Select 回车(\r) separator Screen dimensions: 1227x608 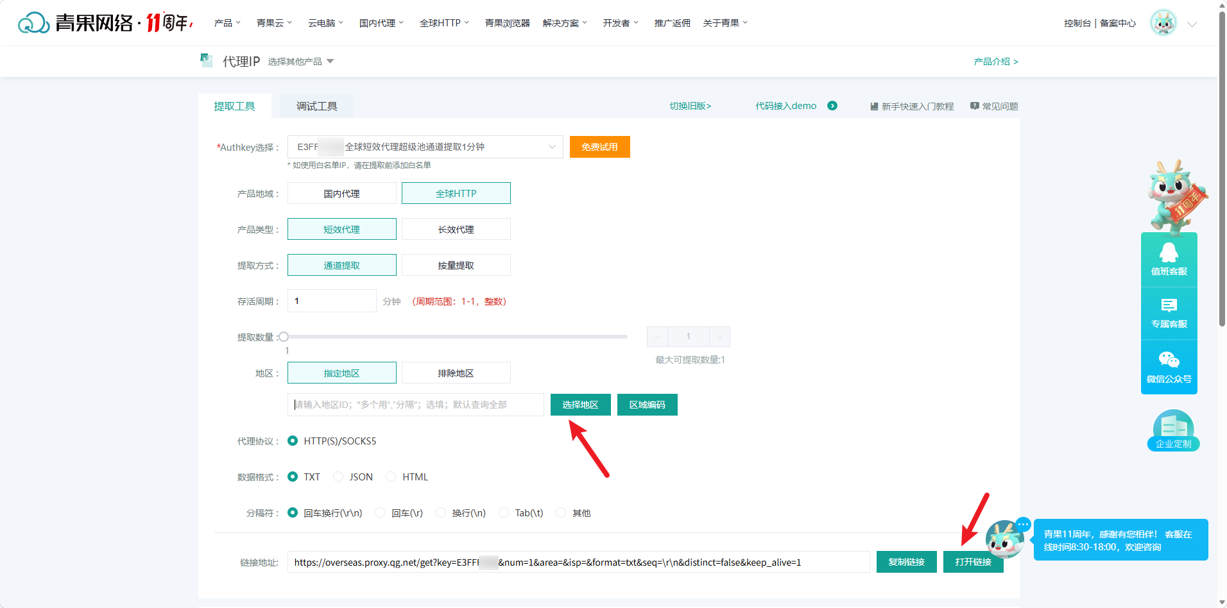click(380, 512)
